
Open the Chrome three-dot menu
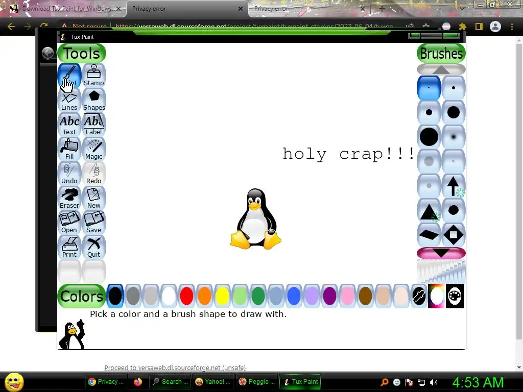(x=512, y=27)
